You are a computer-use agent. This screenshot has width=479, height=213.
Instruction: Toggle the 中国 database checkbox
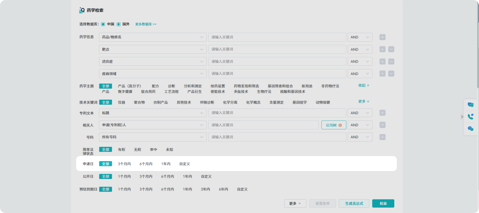(x=103, y=24)
